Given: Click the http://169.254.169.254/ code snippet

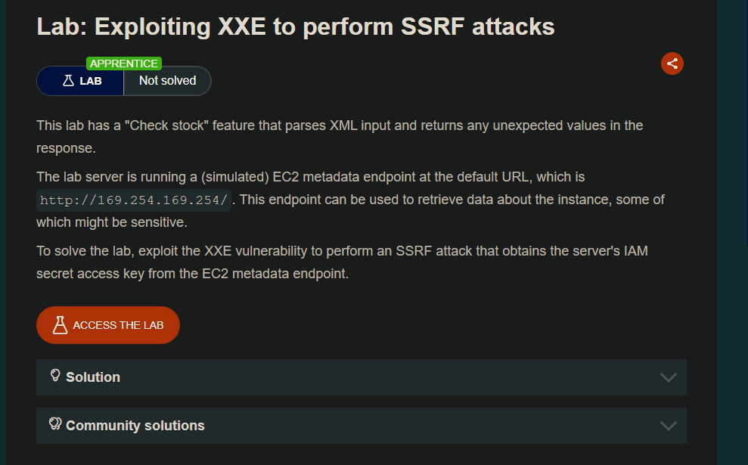Looking at the screenshot, I should (134, 200).
